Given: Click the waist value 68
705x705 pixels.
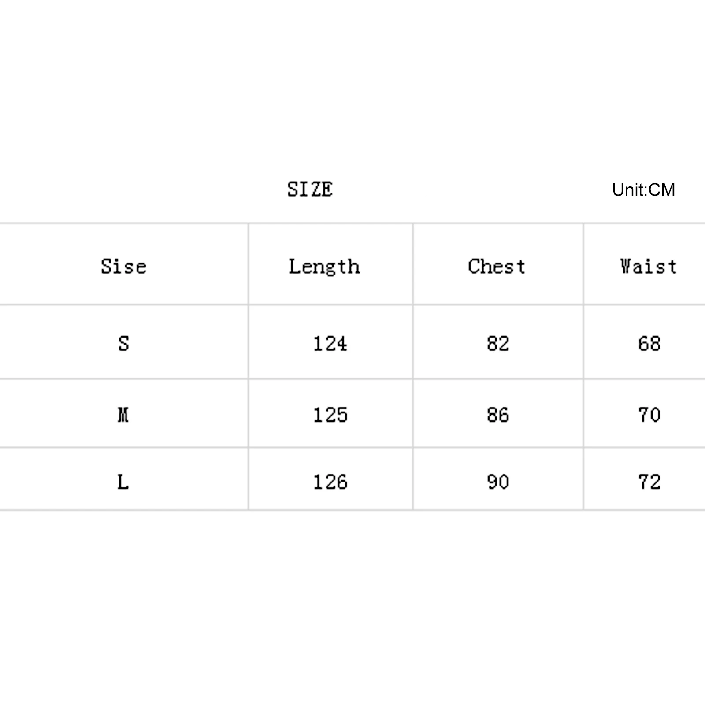Looking at the screenshot, I should pos(649,344).
